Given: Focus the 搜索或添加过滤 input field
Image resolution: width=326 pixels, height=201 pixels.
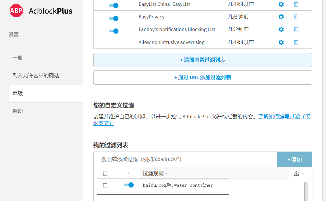Looking at the screenshot, I should pyautogui.click(x=186, y=159).
